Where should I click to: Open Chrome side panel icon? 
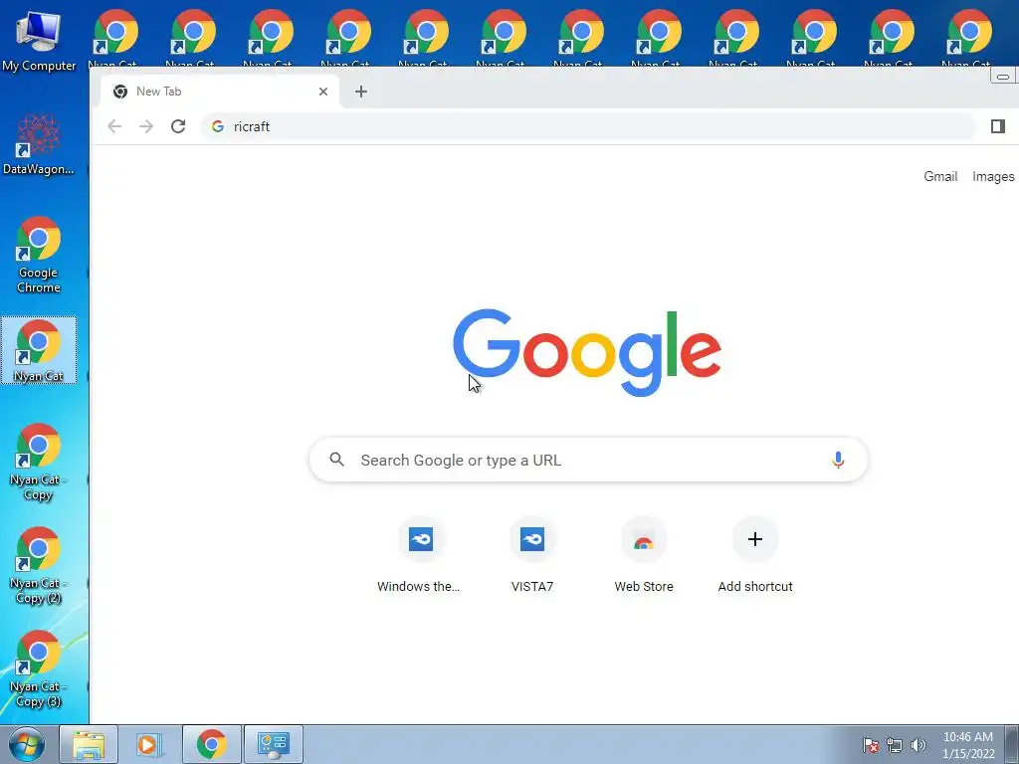pyautogui.click(x=997, y=126)
